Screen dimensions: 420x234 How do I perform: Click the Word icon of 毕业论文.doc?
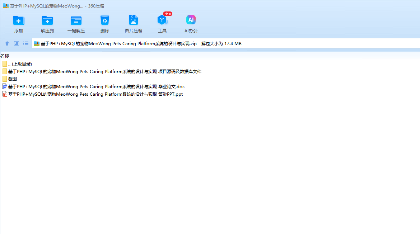(5, 86)
